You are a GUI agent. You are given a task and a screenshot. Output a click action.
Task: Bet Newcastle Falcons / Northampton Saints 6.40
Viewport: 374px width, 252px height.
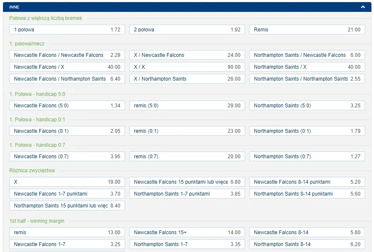(67, 79)
